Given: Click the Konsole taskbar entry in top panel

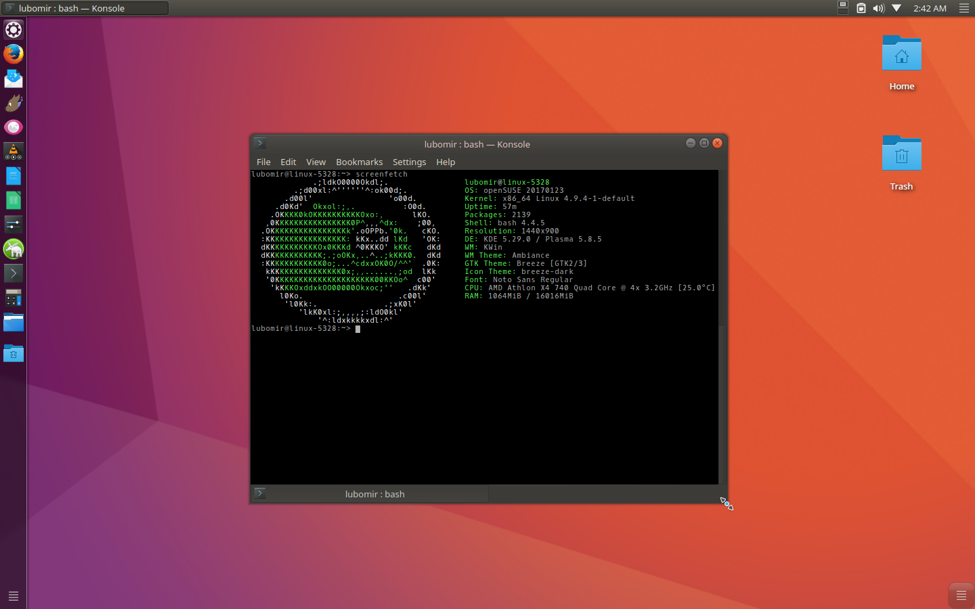Looking at the screenshot, I should pos(85,8).
